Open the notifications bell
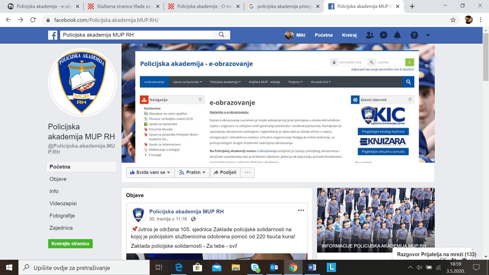Image resolution: width=489 pixels, height=275 pixels. (x=397, y=35)
